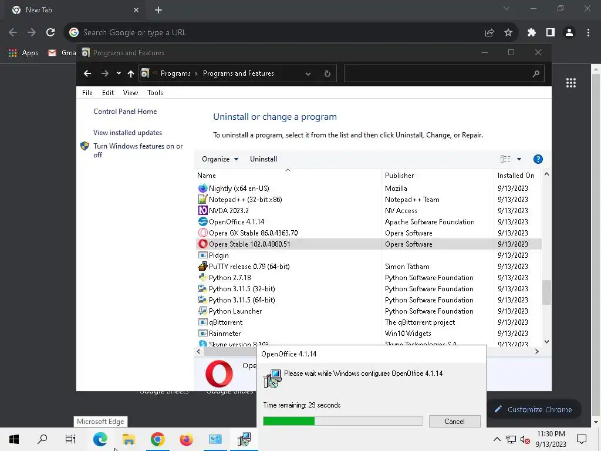
Task: Open File Explorer from the taskbar
Action: tap(129, 439)
